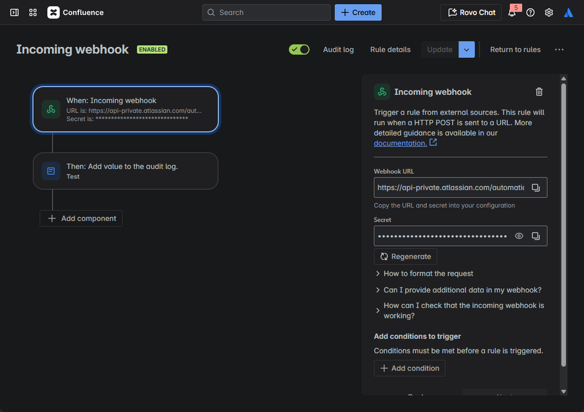The image size is (584, 412).
Task: Expand How to format the request
Action: [x=424, y=273]
